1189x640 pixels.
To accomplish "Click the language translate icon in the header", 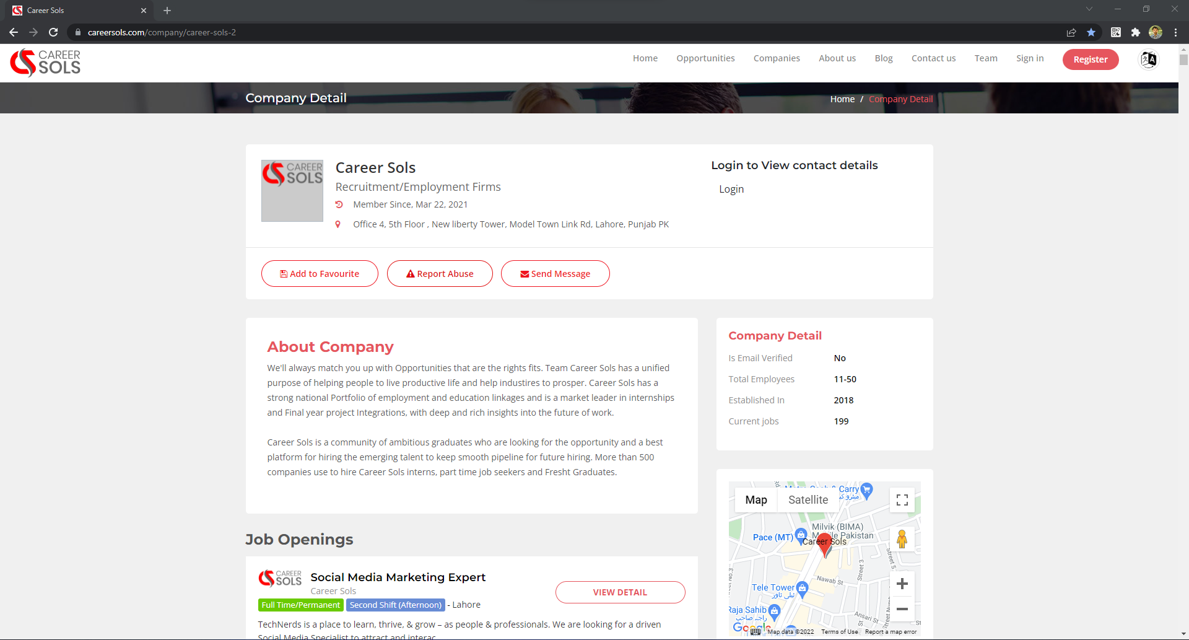I will [x=1149, y=59].
